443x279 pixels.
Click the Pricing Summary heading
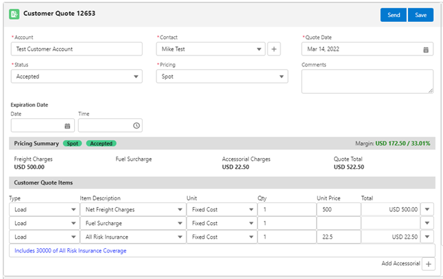tap(36, 144)
